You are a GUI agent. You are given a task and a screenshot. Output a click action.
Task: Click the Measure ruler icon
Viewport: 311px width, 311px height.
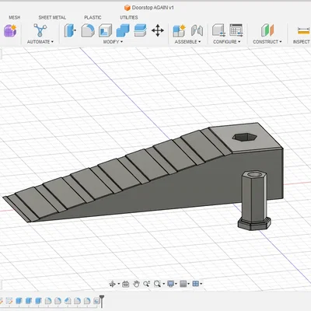(x=304, y=30)
